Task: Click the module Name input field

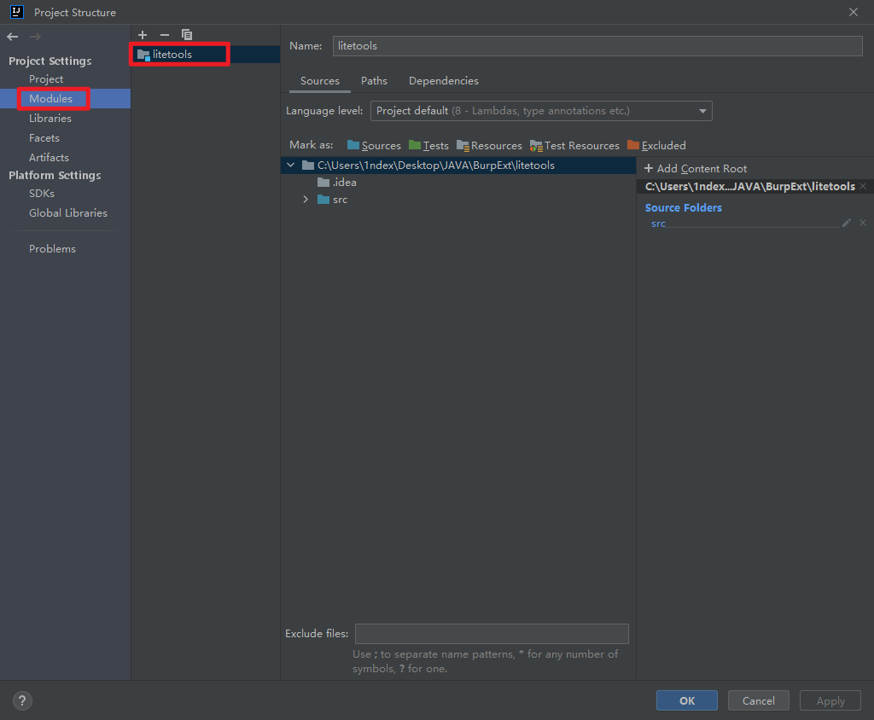Action: tap(597, 46)
